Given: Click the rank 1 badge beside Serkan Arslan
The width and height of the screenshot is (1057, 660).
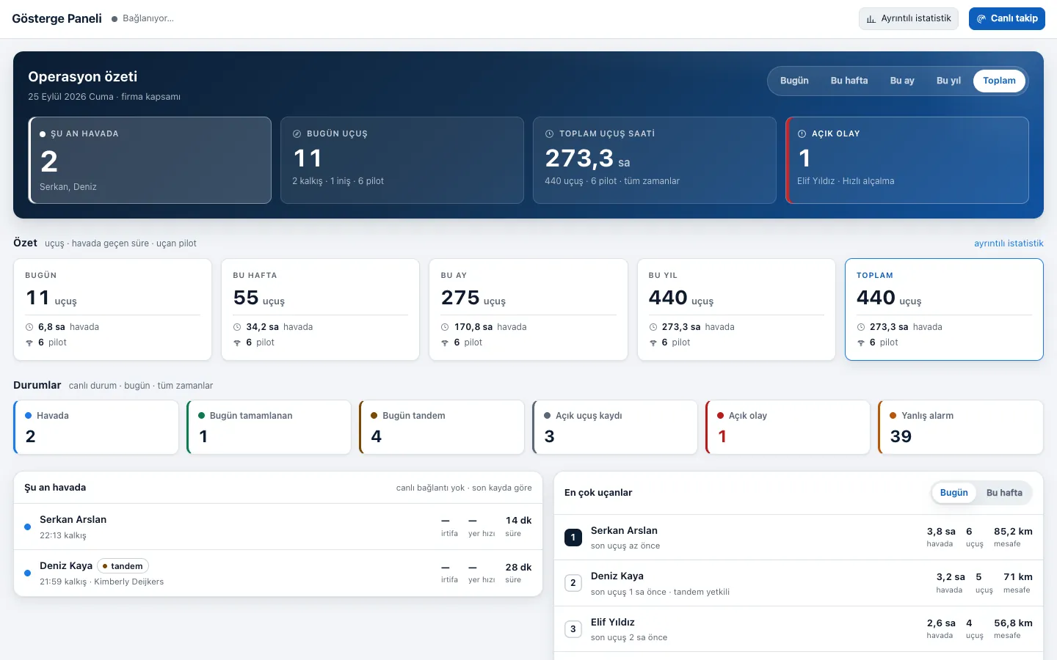Looking at the screenshot, I should click(x=573, y=538).
